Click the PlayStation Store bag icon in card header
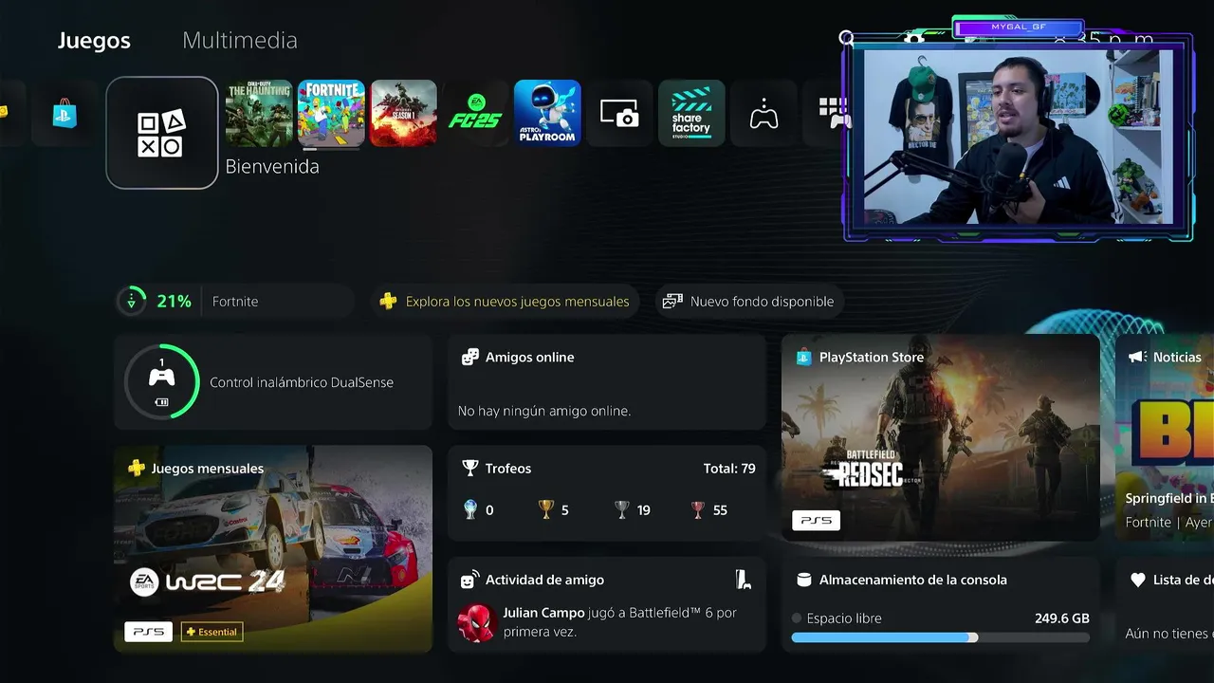Screen dimensions: 1214x683 pos(803,358)
